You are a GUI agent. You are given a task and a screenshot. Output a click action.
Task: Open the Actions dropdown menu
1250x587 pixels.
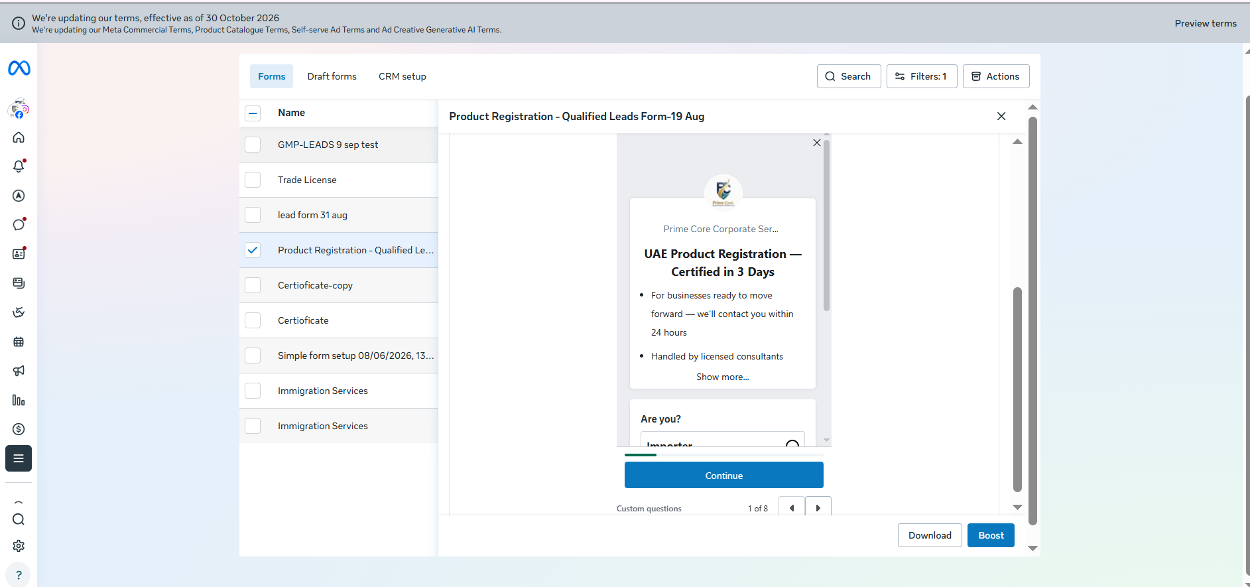tap(996, 76)
